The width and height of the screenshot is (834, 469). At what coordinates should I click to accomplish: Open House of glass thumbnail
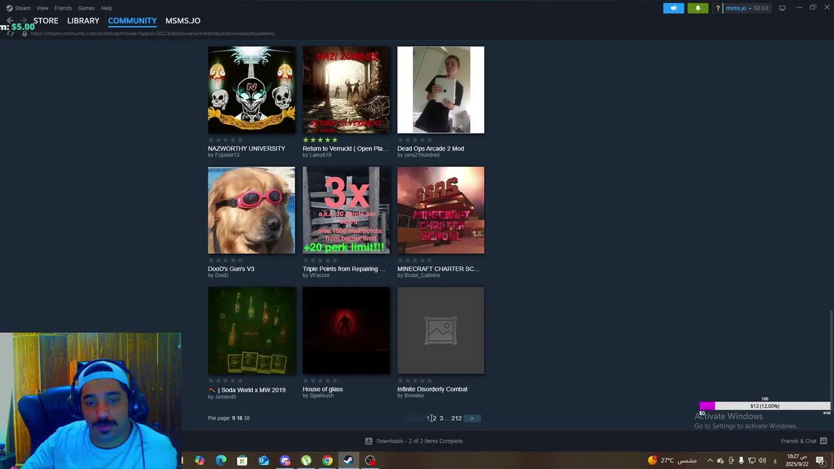[x=346, y=331]
